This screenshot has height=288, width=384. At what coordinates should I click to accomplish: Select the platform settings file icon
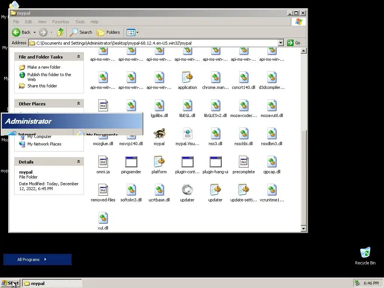[x=159, y=162]
